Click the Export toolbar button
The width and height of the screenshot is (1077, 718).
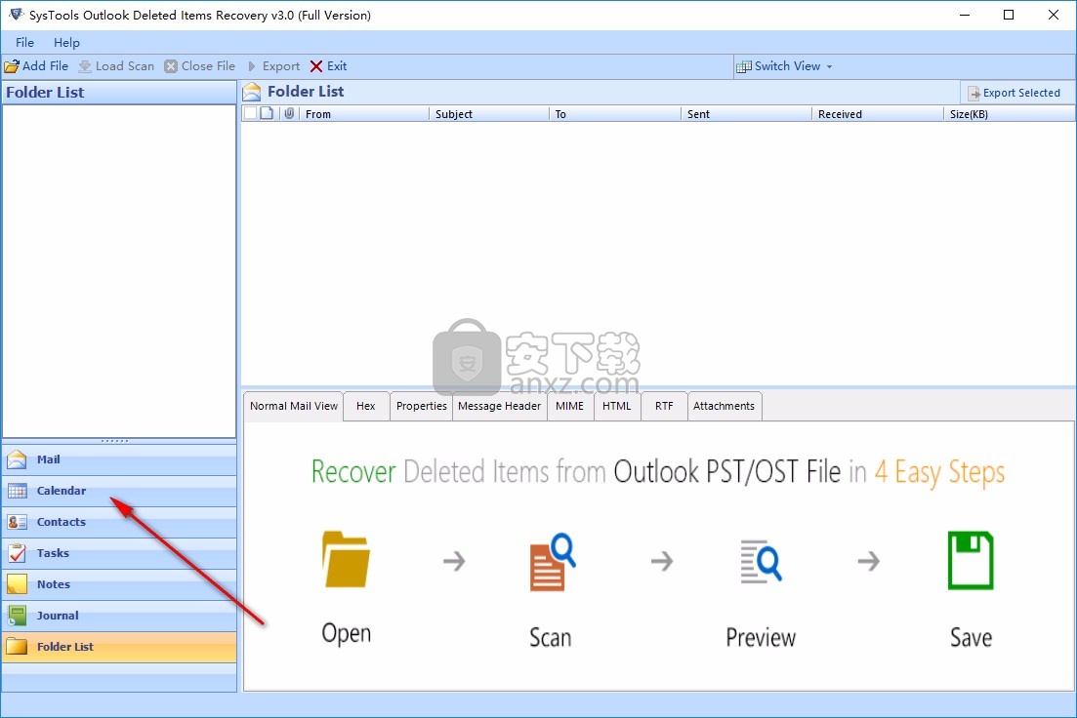point(272,66)
